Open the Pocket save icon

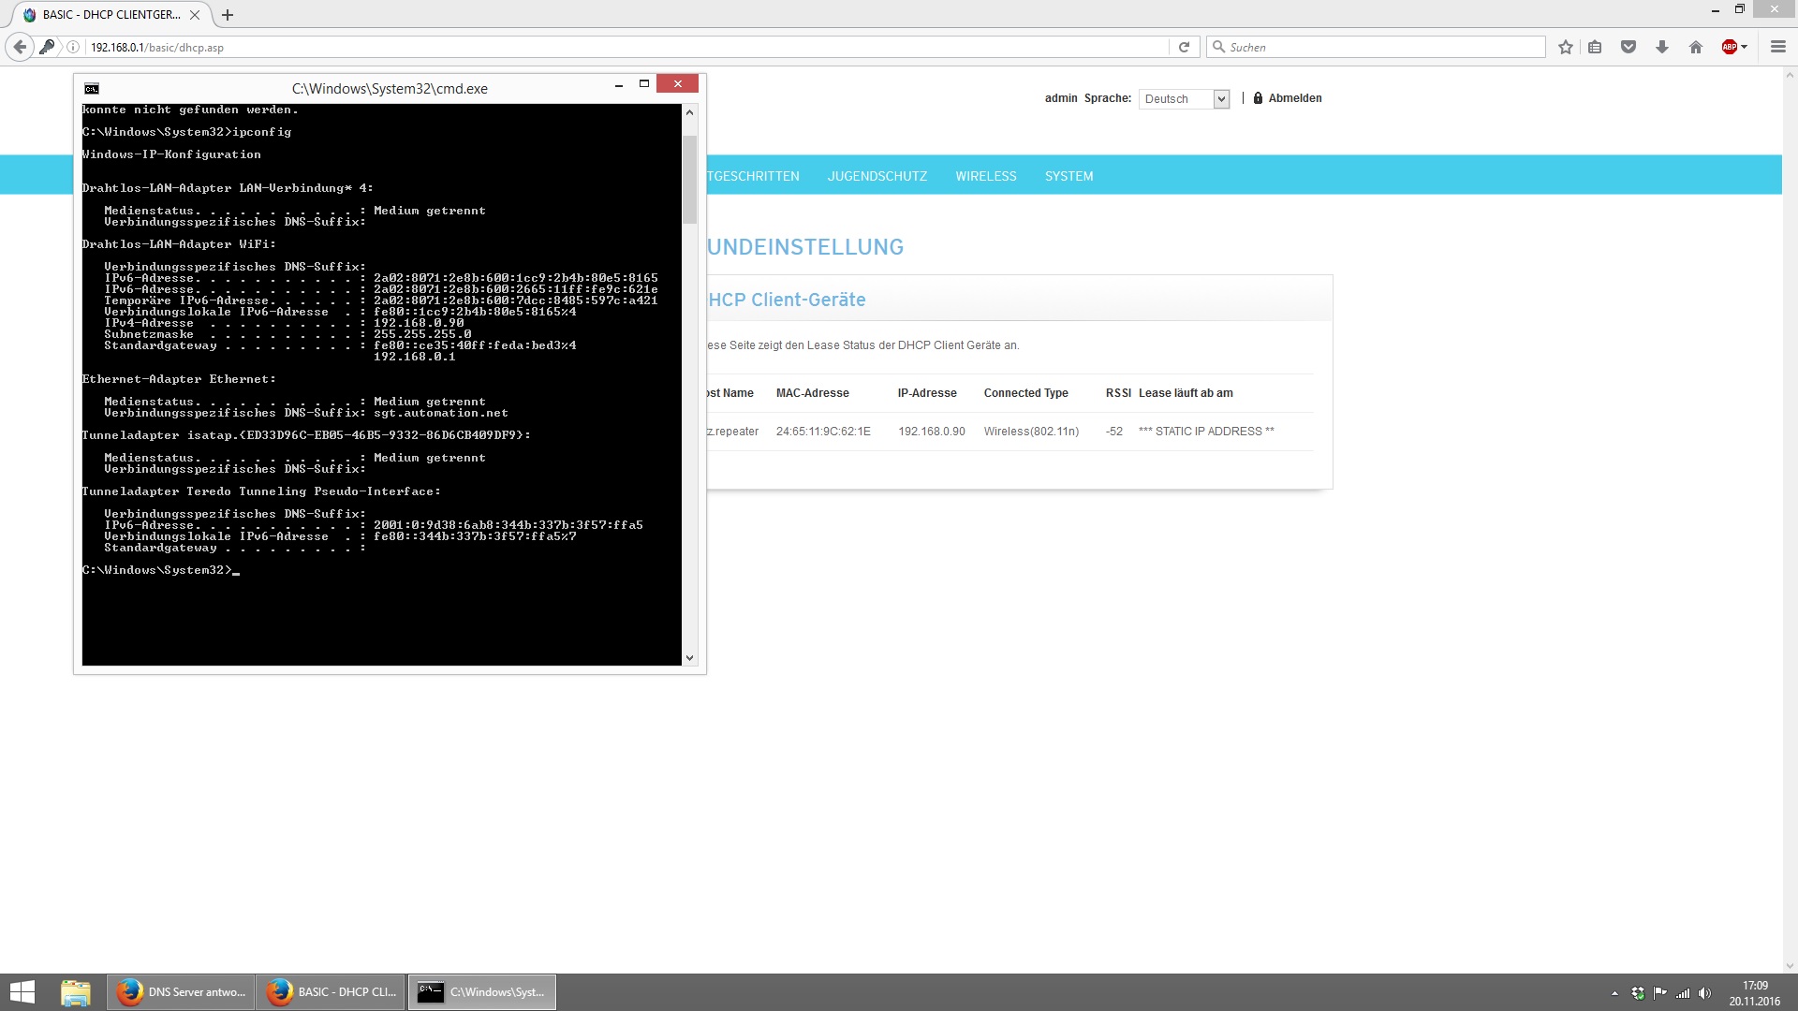[1629, 47]
